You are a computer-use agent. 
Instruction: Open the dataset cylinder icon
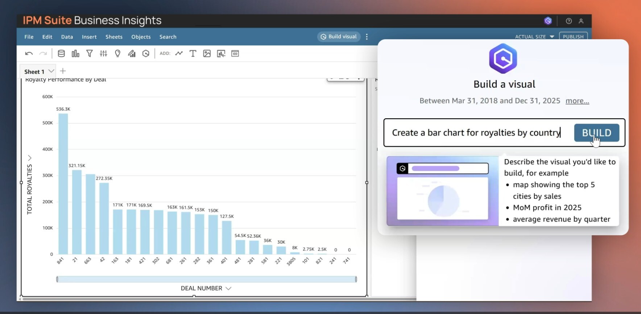(61, 54)
